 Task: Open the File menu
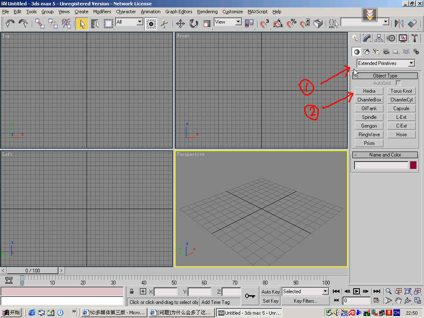pos(5,12)
